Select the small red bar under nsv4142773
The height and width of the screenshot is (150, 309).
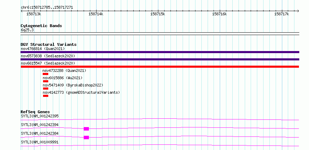tap(45, 96)
